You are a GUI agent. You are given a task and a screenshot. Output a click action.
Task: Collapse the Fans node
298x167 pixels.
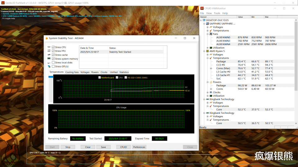[x=208, y=34]
